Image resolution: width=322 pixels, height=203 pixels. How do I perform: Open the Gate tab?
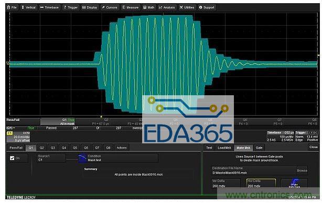click(x=259, y=148)
